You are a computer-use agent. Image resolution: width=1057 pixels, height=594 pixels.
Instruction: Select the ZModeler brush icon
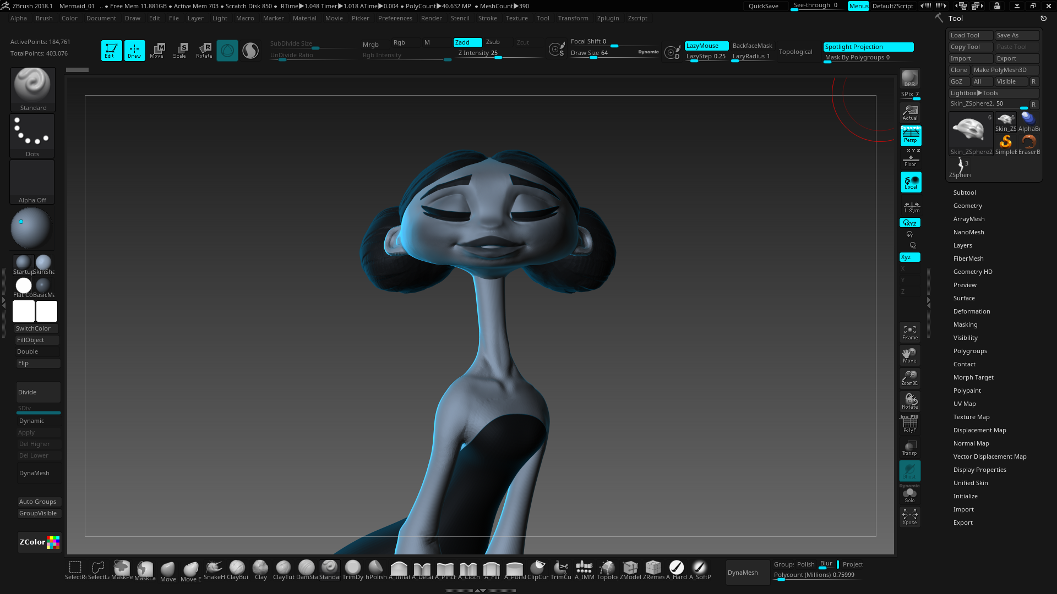[x=630, y=570]
